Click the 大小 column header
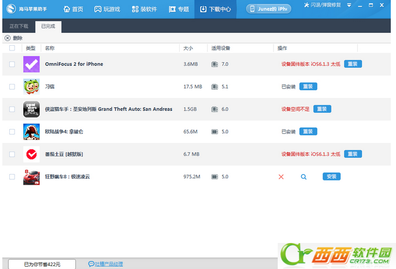The image size is (396, 269). pyautogui.click(x=188, y=48)
